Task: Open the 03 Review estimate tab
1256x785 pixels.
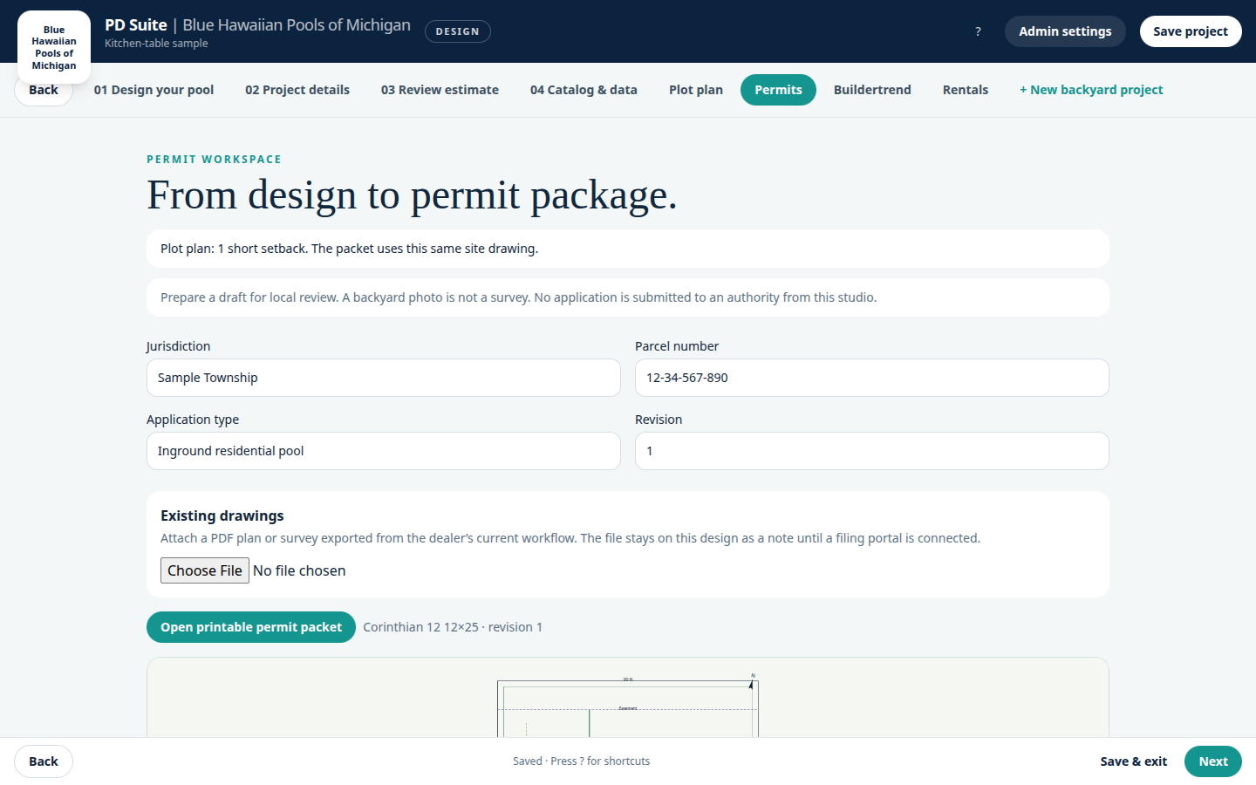Action: (440, 90)
